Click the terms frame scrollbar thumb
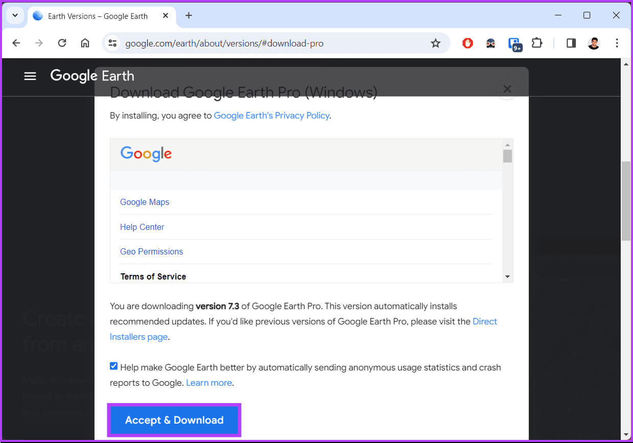The width and height of the screenshot is (633, 443). pos(507,156)
